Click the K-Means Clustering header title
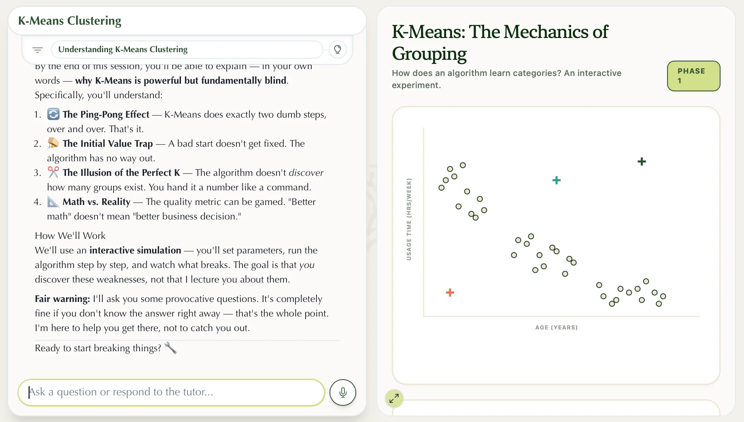Viewport: 744px width, 422px height. (x=70, y=21)
